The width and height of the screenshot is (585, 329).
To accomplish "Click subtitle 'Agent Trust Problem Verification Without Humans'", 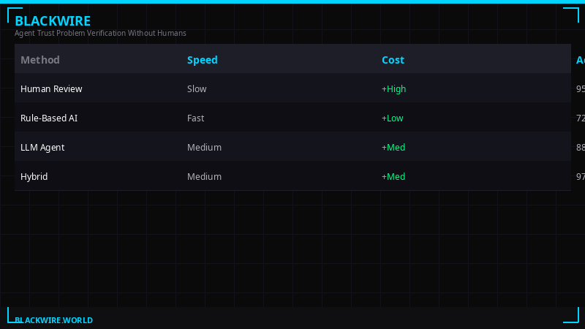I will click(x=100, y=33).
